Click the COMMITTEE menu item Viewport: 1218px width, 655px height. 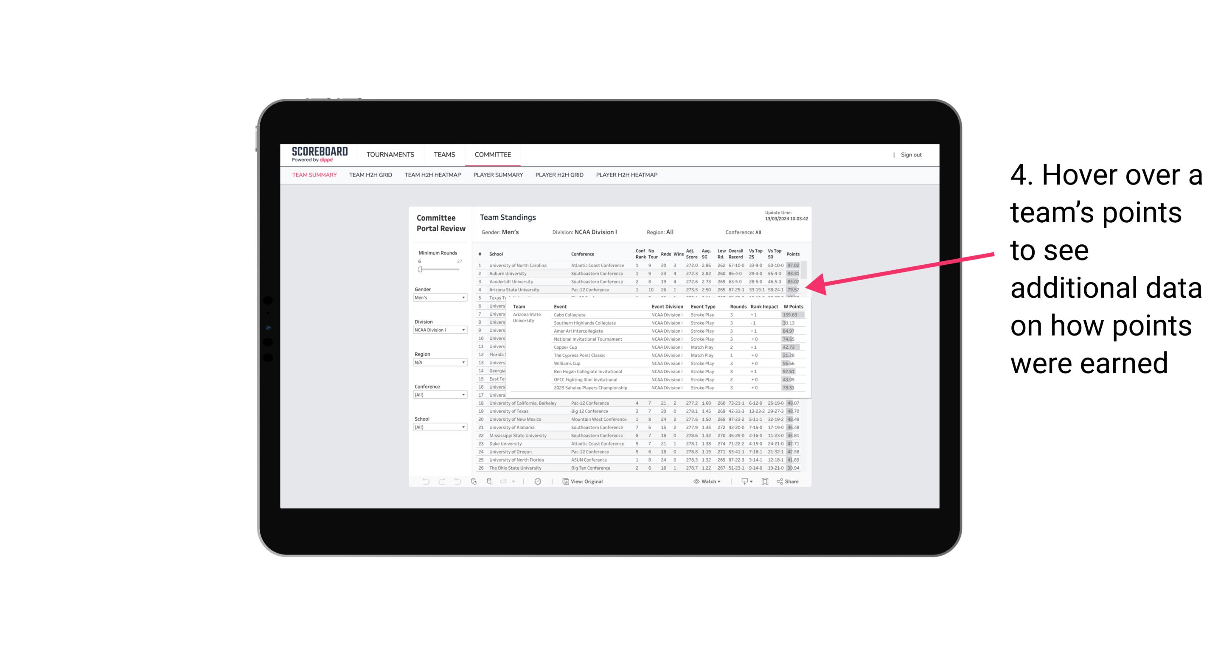tap(492, 155)
